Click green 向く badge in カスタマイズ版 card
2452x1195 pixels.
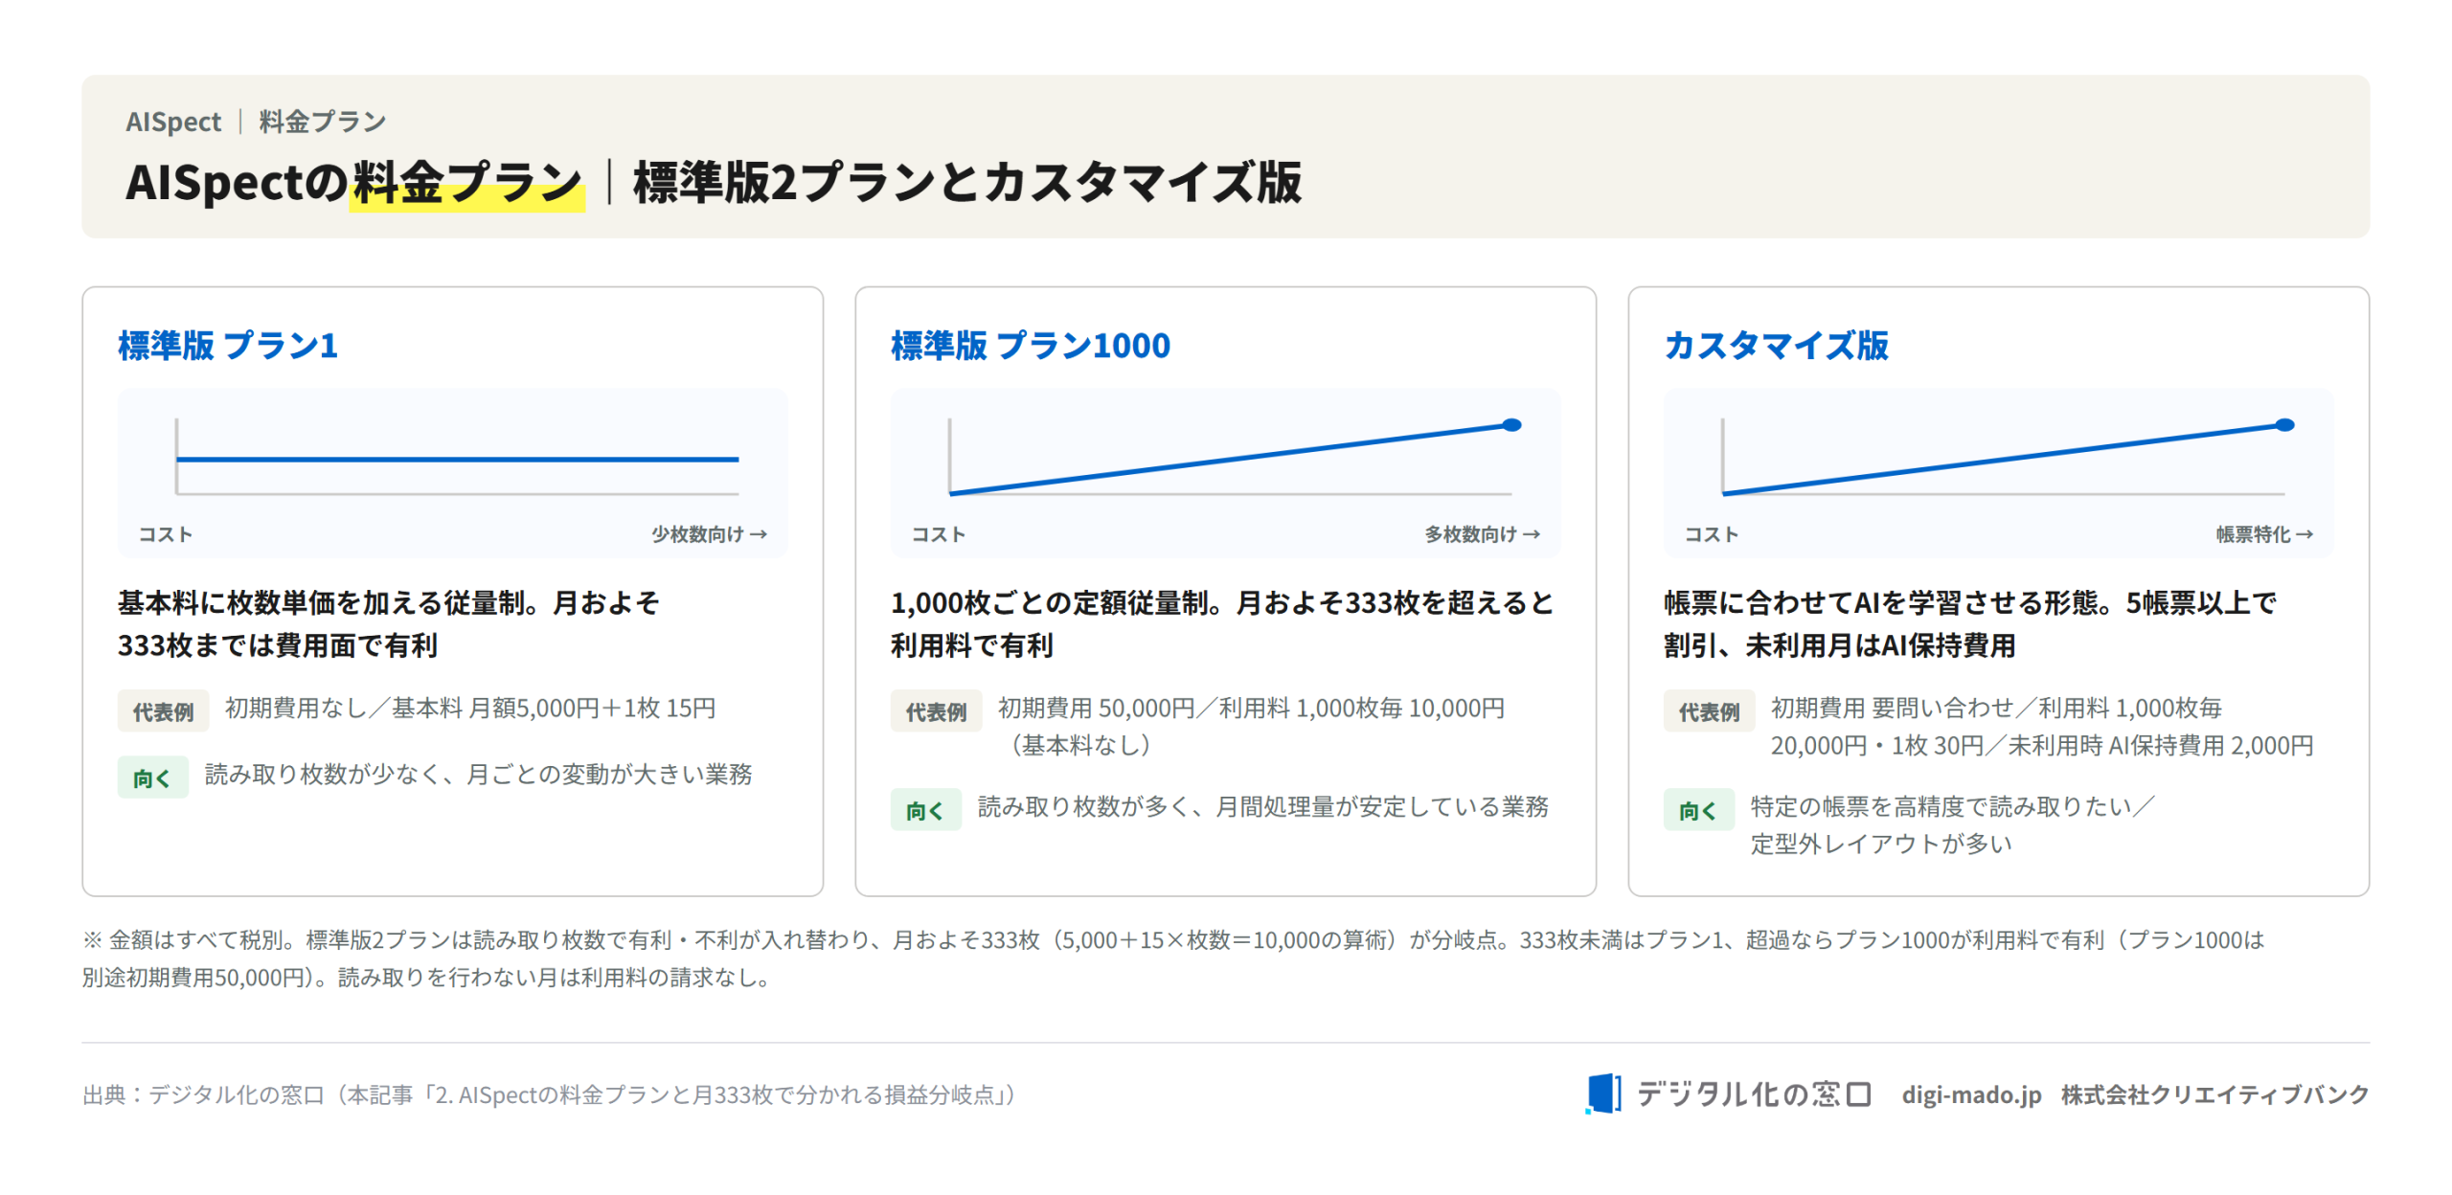point(1698,810)
